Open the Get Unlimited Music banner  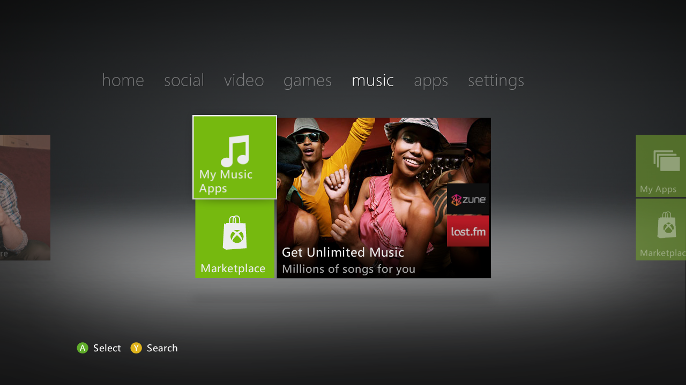384,198
